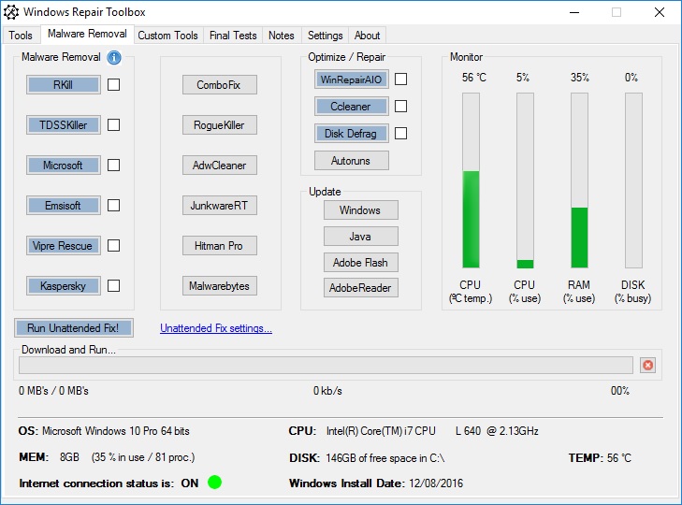Select the Malware Removal tab
The image size is (682, 505).
tap(87, 34)
